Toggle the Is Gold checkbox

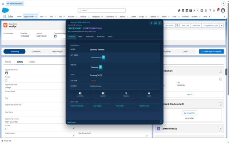tap(6, 129)
